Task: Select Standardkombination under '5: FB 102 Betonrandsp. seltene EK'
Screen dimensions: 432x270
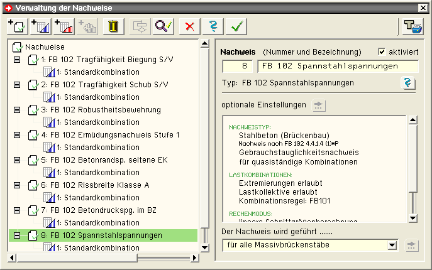Action: click(x=98, y=173)
